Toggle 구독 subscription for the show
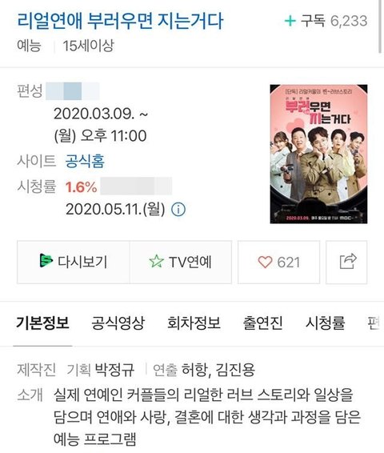This screenshot has width=384, height=453. click(326, 21)
